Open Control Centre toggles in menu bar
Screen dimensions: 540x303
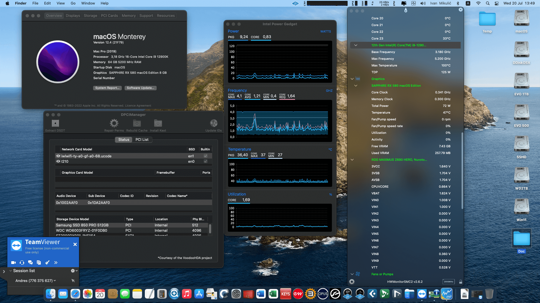click(x=497, y=3)
